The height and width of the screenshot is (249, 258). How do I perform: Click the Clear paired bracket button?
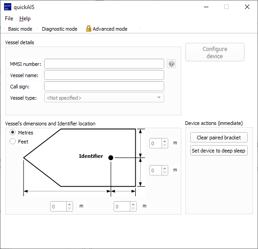(x=219, y=138)
